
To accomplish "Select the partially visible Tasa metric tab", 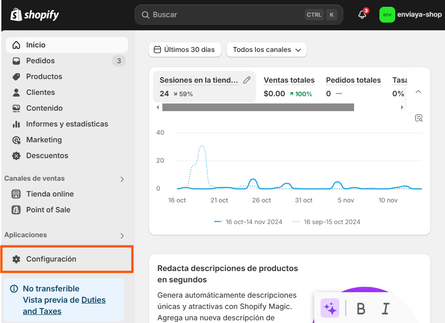I will [x=399, y=86].
